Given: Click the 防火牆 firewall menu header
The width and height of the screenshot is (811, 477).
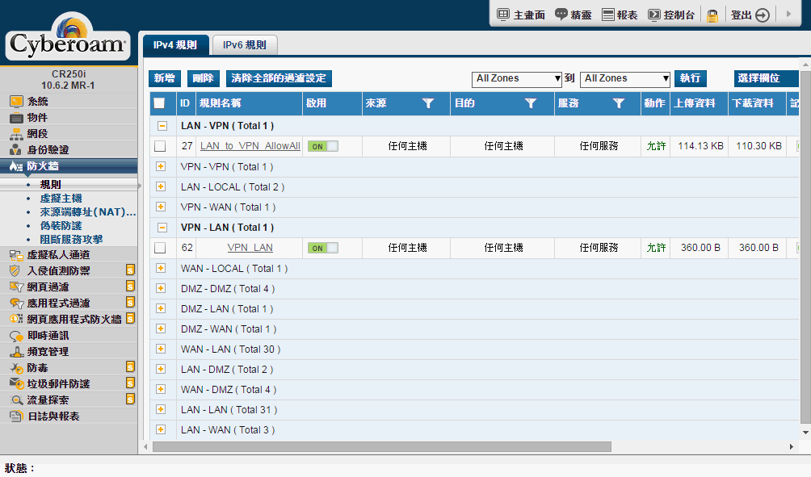Looking at the screenshot, I should click(69, 166).
